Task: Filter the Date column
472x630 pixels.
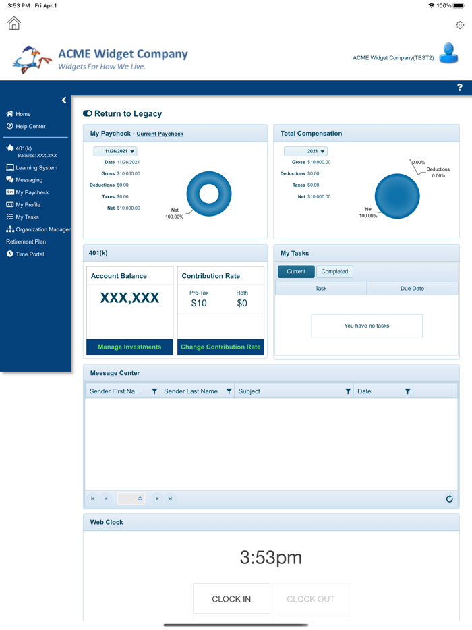Action: pos(407,391)
